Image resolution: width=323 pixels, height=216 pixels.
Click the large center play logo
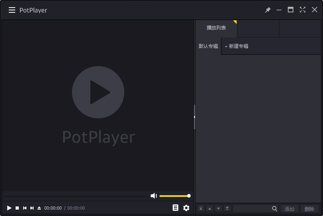click(x=98, y=92)
